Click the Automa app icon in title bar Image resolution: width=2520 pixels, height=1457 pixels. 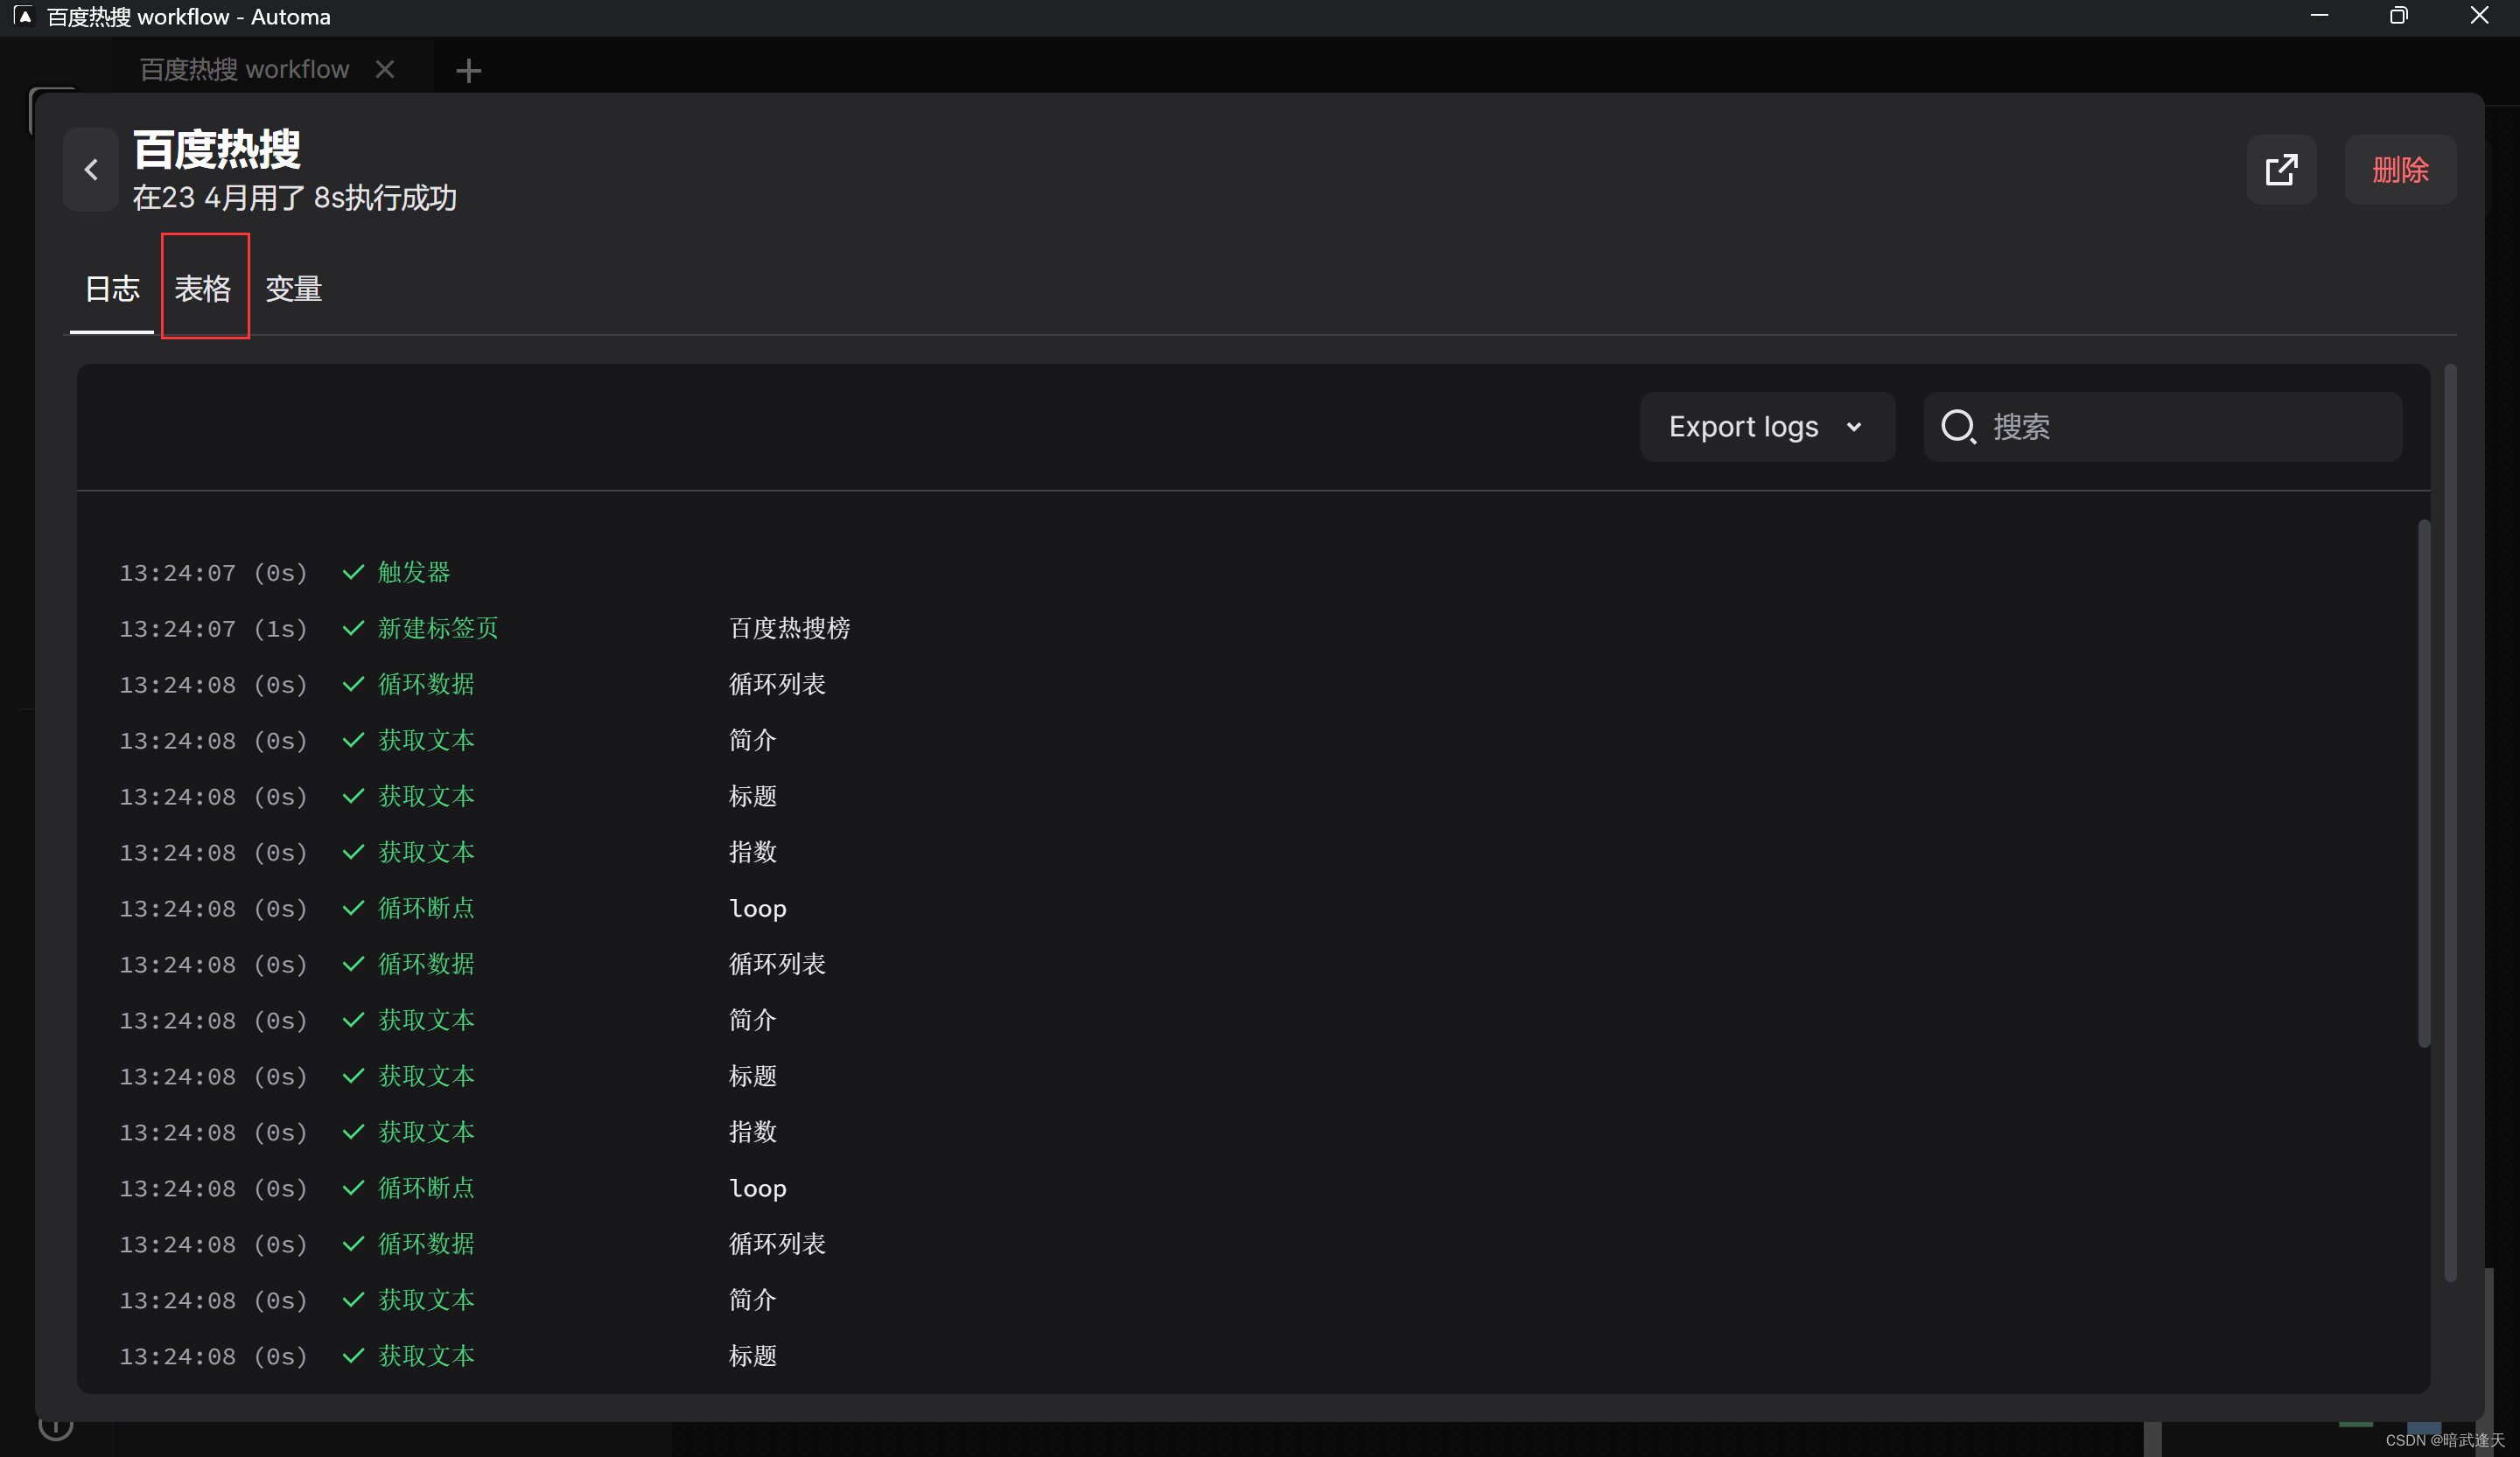coord(23,16)
